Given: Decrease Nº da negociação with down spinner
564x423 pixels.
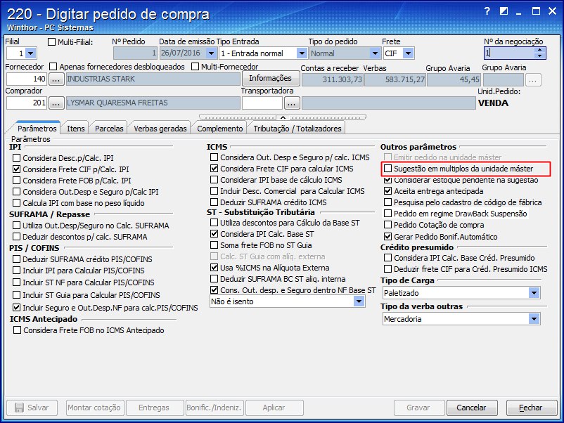Looking at the screenshot, I should [x=539, y=56].
